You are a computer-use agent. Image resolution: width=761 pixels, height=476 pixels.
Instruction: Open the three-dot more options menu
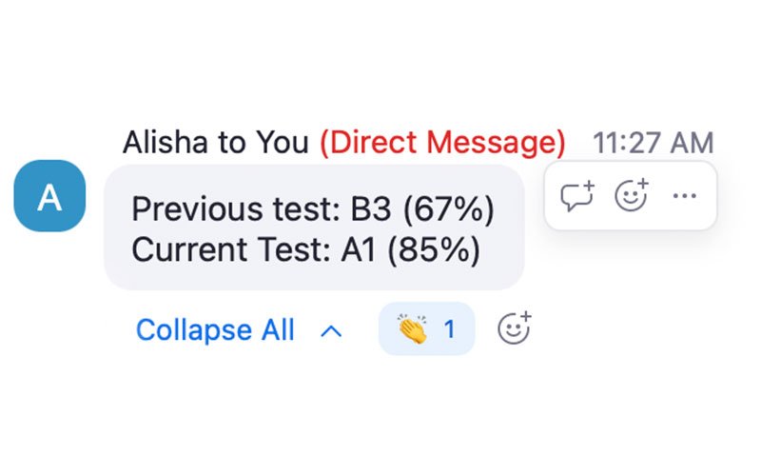point(684,196)
